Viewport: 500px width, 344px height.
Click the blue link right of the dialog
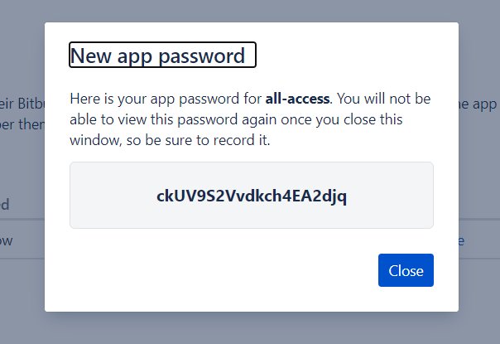click(461, 241)
